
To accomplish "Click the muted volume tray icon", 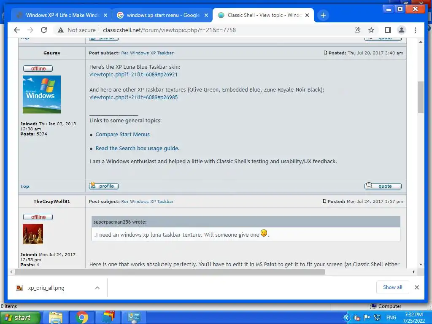I will [357, 318].
